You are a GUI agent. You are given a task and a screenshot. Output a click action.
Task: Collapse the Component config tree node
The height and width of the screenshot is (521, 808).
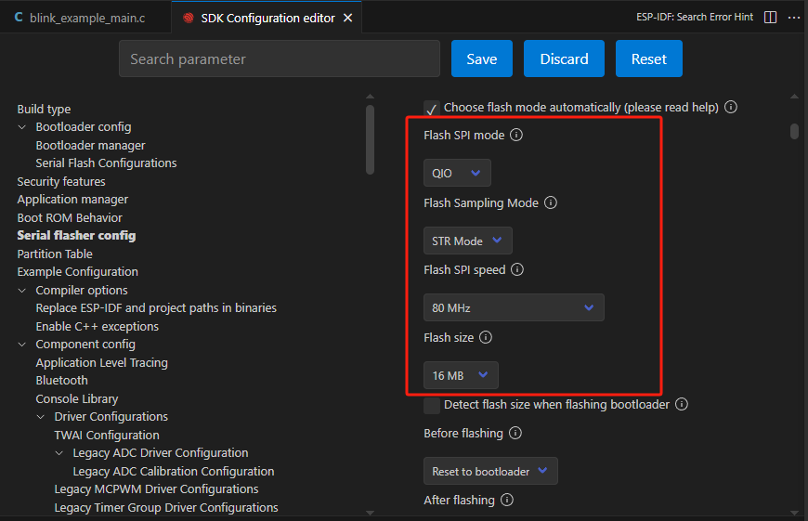(22, 345)
